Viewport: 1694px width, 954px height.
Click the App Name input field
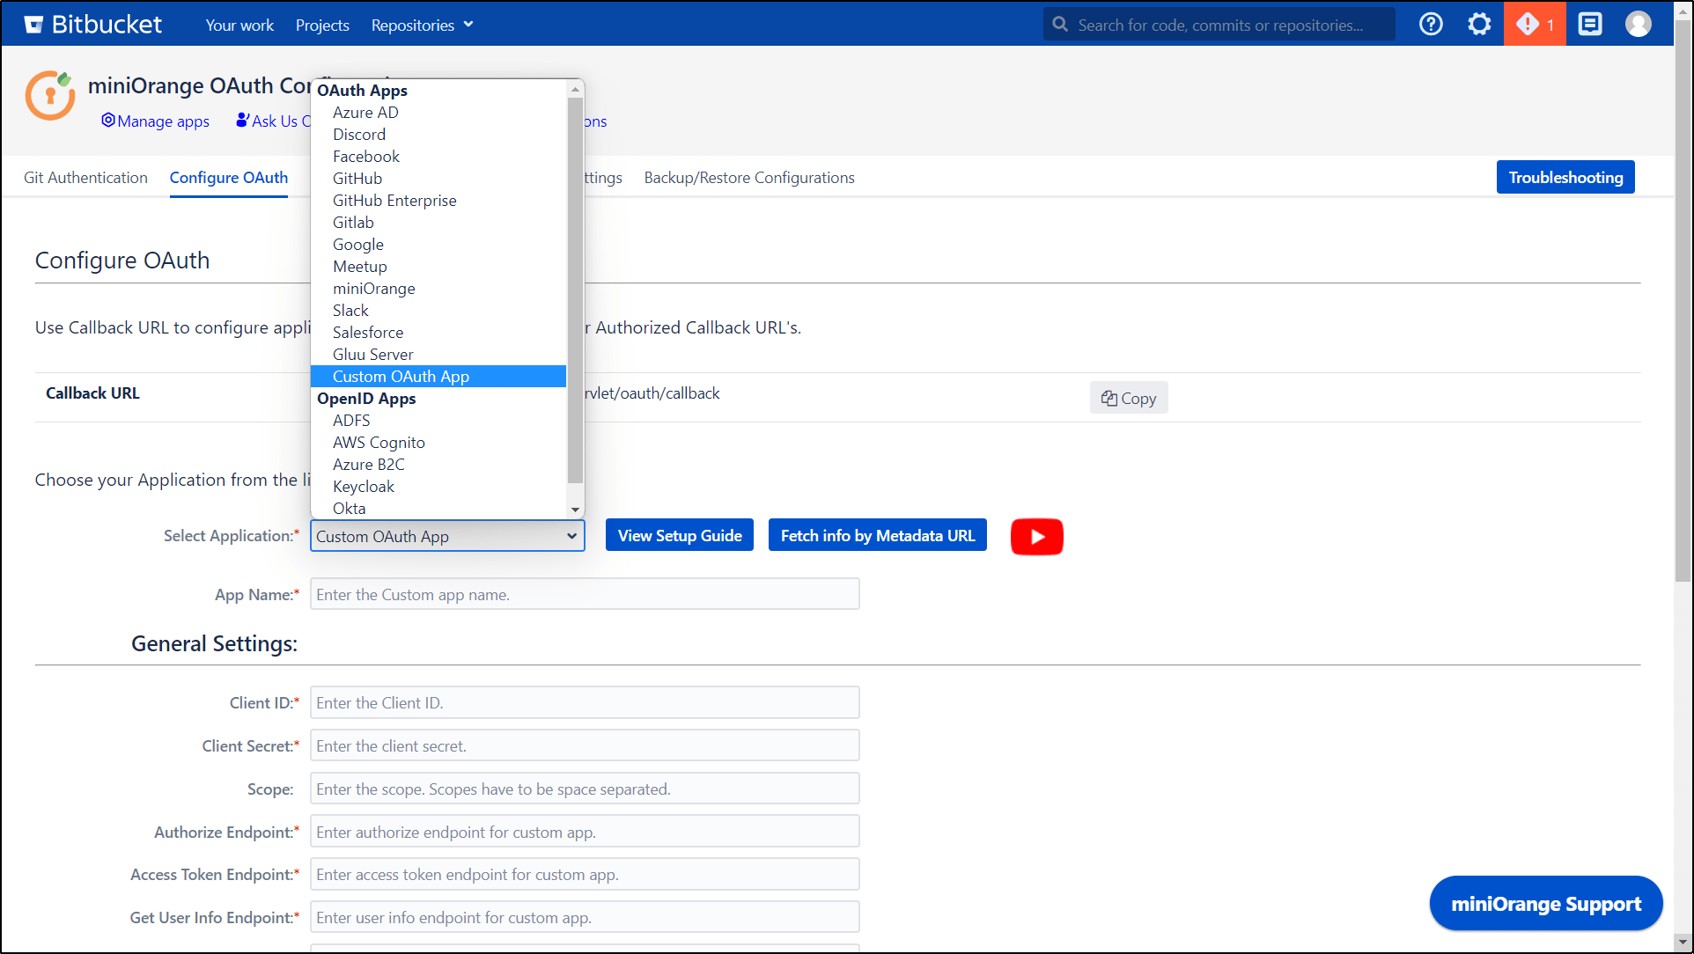click(584, 594)
